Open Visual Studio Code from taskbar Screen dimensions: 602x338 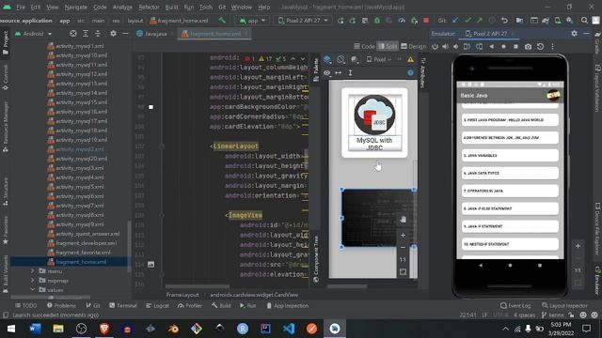pyautogui.click(x=289, y=329)
